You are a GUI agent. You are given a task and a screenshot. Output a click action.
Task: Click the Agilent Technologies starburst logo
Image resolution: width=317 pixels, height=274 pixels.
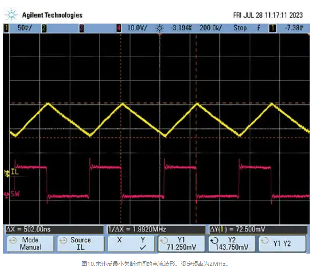11,15
